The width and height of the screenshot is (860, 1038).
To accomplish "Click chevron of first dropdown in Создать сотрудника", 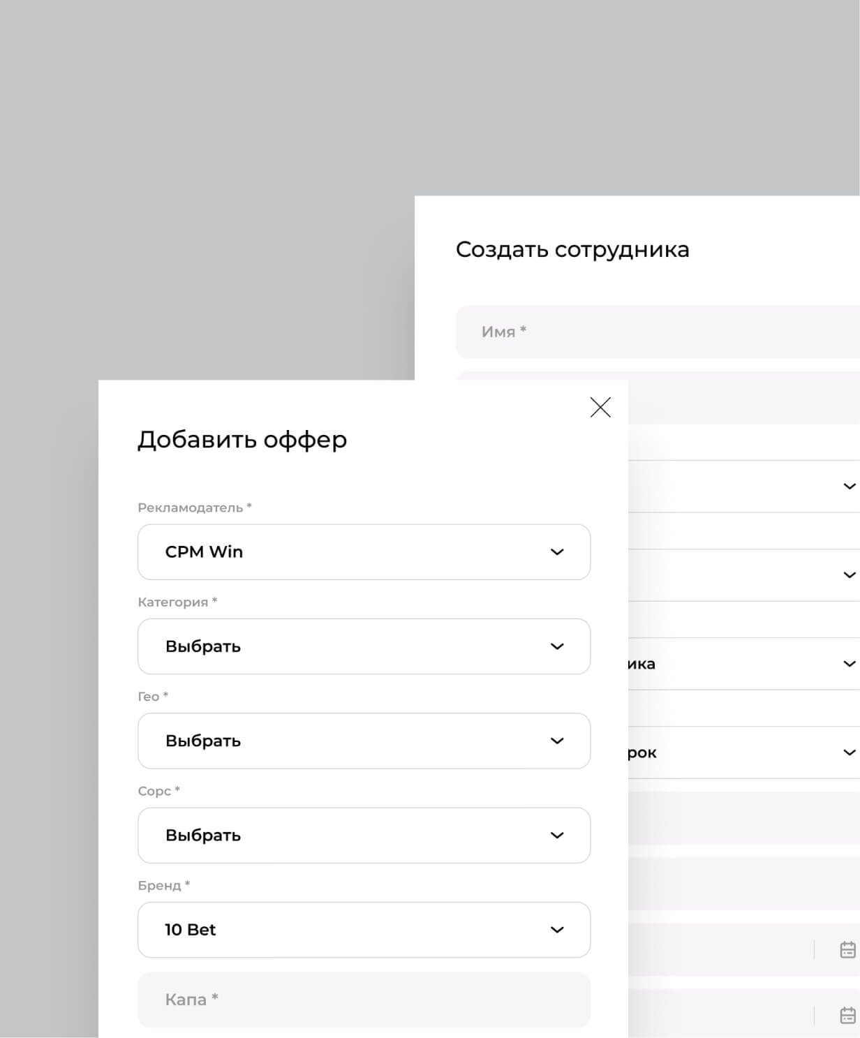I will [x=848, y=487].
